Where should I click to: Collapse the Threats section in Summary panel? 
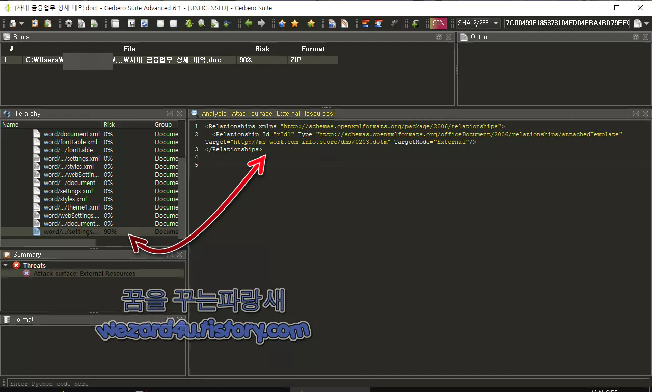pos(6,265)
